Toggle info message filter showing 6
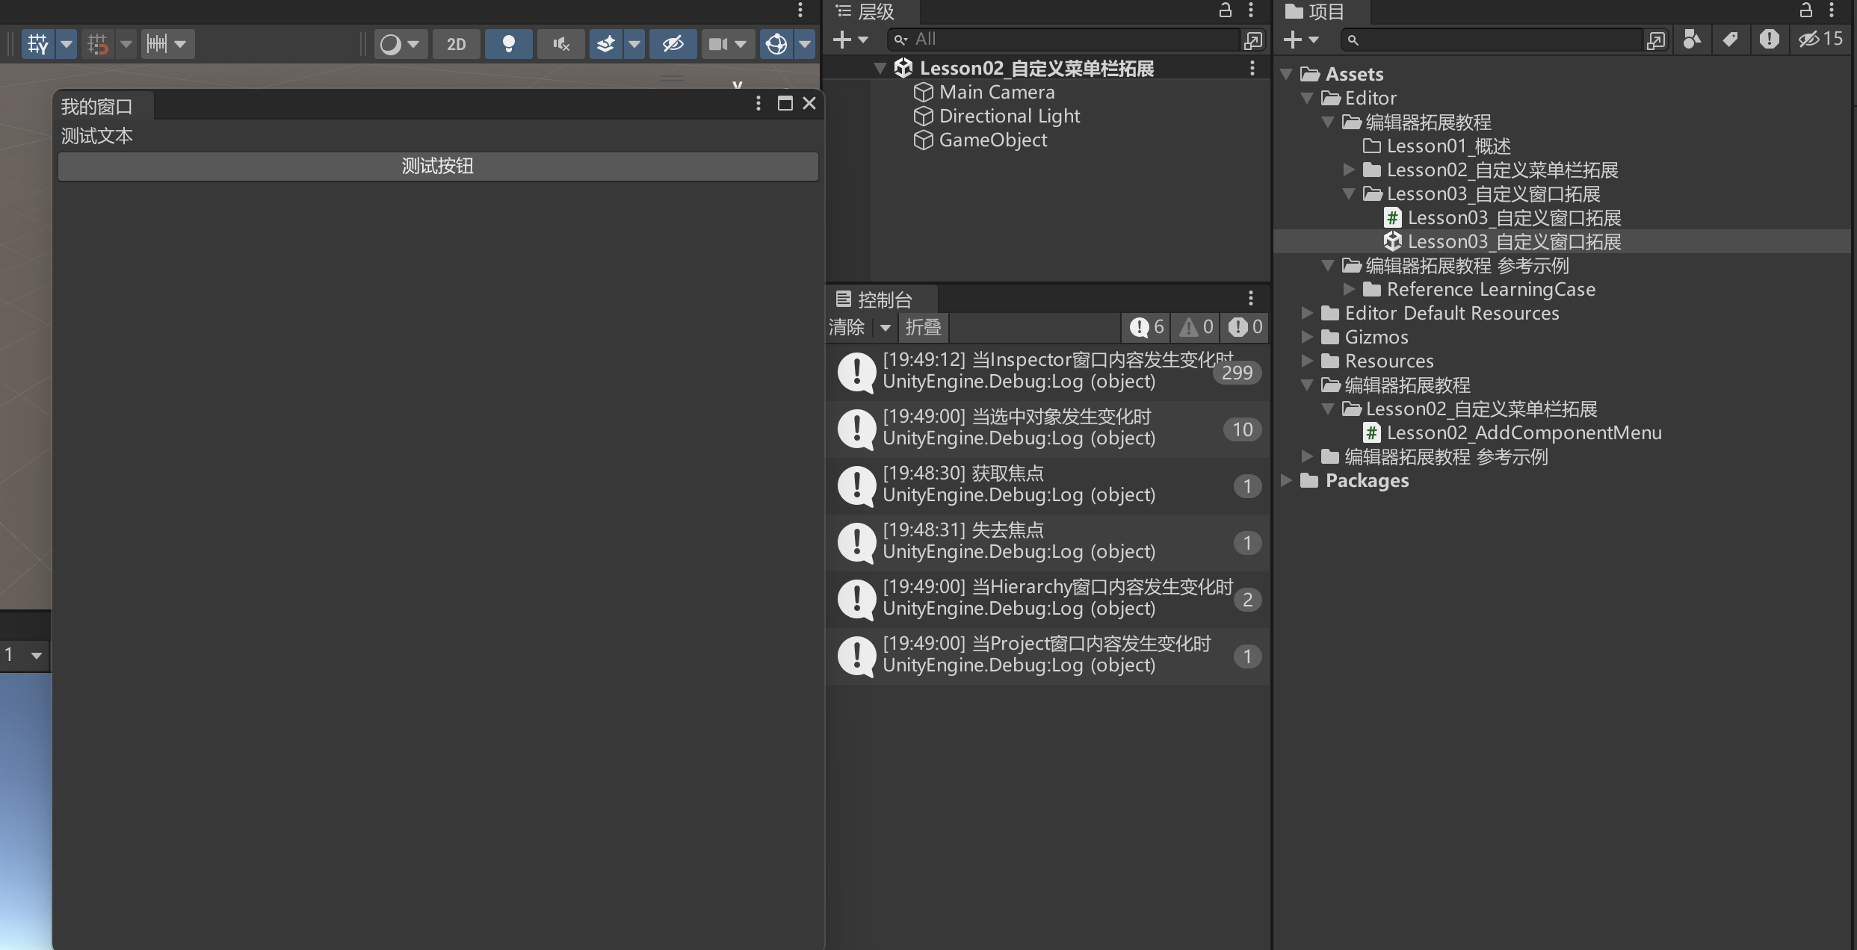The image size is (1857, 950). pos(1146,327)
